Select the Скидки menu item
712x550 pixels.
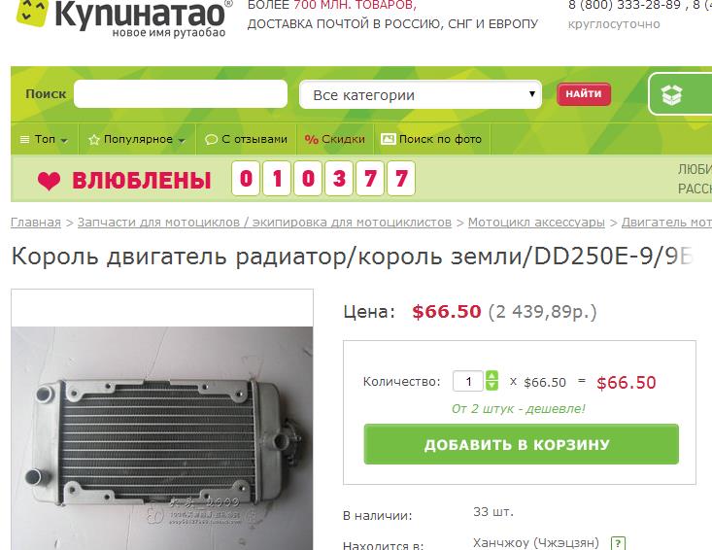335,139
